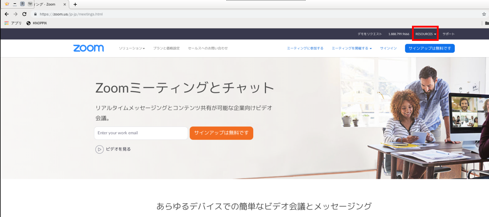This screenshot has height=217, width=489.
Task: Expand the ソリューション menu
Action: pos(132,48)
